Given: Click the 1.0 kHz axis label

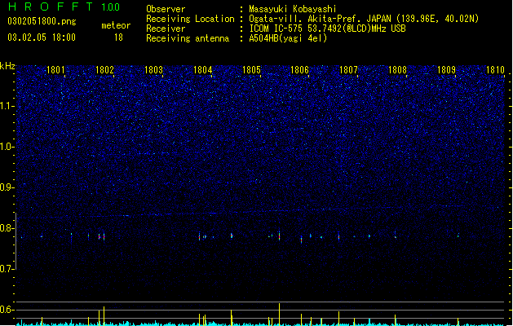Looking at the screenshot, I should pos(7,147).
